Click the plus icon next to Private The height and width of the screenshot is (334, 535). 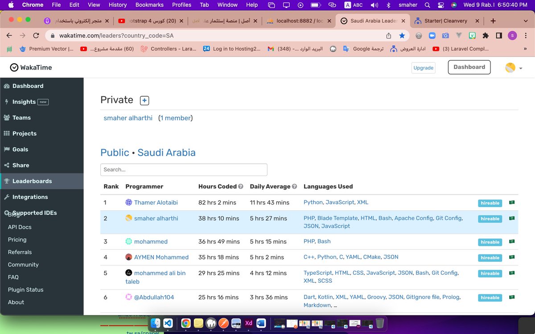144,101
